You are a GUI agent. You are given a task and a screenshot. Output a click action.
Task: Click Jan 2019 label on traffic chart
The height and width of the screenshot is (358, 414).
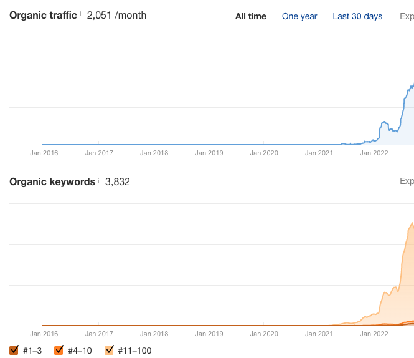(209, 153)
